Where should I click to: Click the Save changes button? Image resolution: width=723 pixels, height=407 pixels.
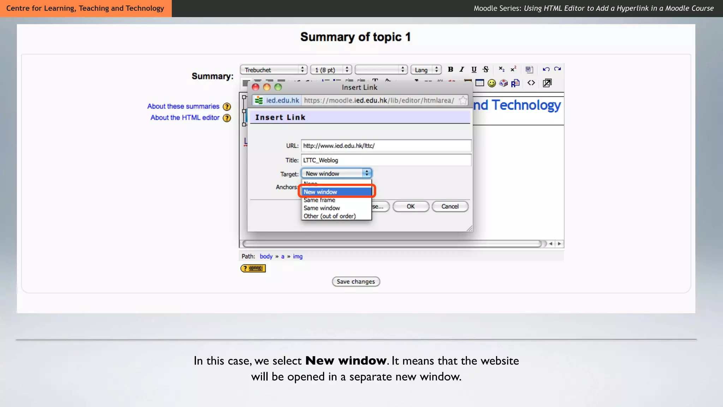click(x=356, y=282)
